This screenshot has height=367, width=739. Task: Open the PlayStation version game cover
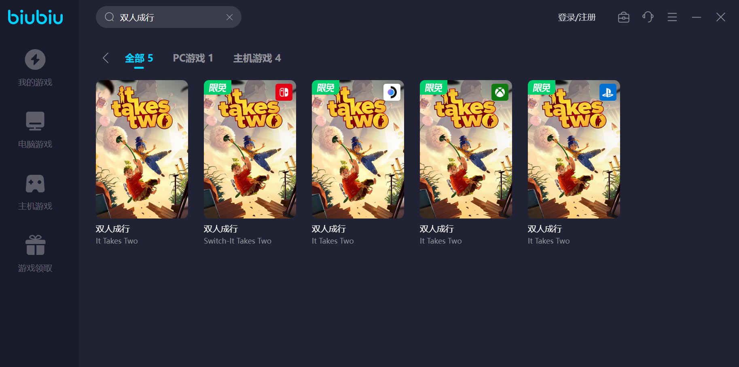pos(574,149)
